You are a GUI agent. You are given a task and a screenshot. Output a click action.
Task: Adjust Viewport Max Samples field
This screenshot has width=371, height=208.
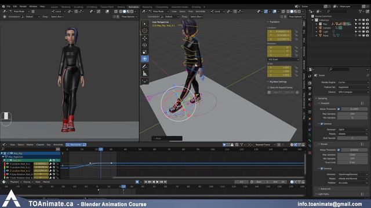(352, 114)
